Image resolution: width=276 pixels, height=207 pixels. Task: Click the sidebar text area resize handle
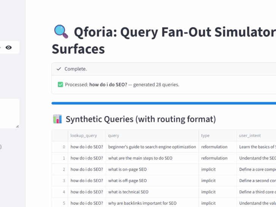(x=17, y=126)
